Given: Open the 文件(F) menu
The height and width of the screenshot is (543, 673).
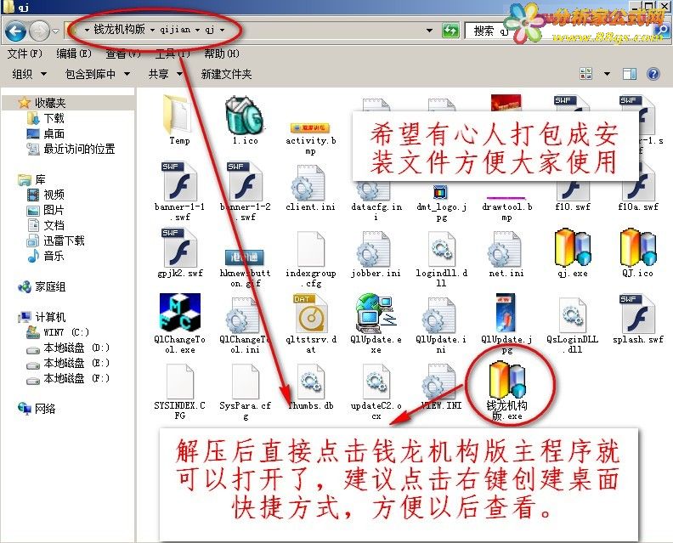Looking at the screenshot, I should pyautogui.click(x=25, y=54).
